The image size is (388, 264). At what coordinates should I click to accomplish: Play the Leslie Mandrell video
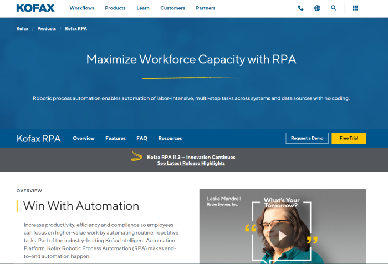[282, 235]
